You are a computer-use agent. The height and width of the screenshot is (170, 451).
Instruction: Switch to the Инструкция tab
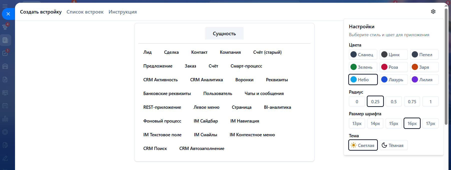tap(123, 12)
